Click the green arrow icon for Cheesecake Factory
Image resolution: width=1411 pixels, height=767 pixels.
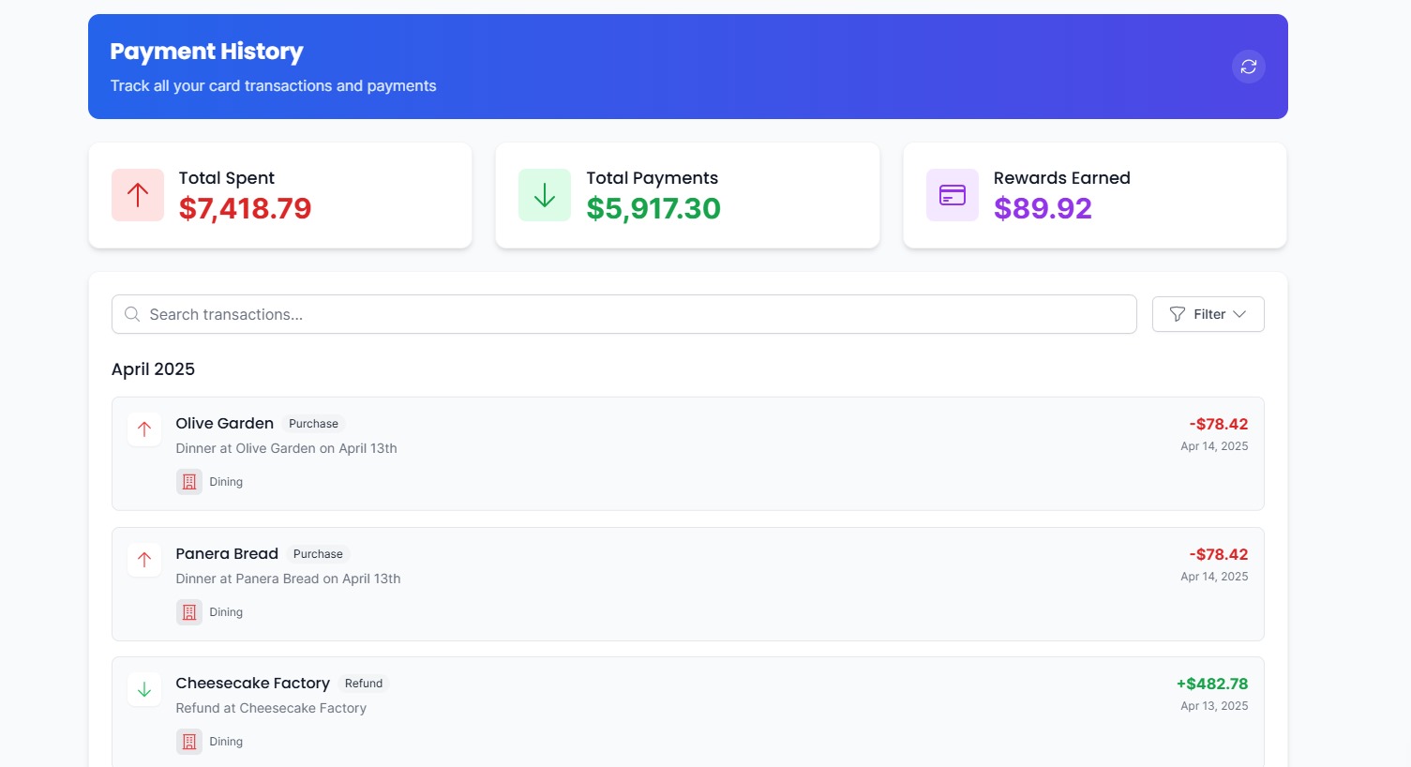(144, 689)
